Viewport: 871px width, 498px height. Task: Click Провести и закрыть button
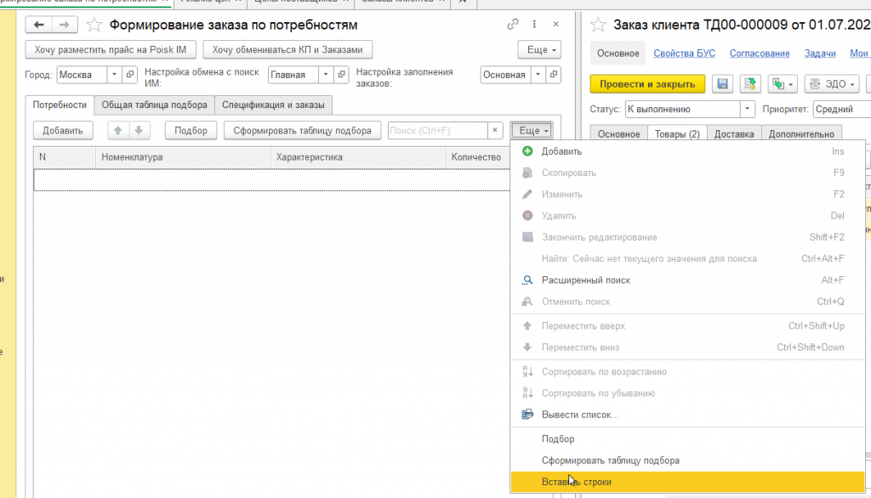pos(647,84)
